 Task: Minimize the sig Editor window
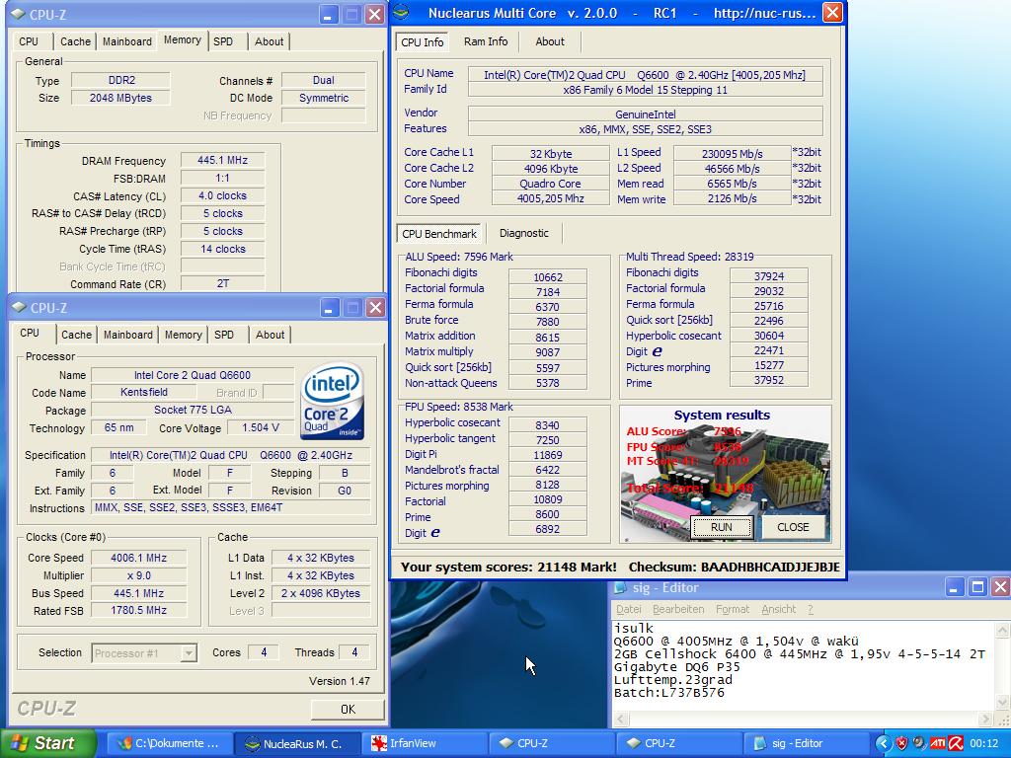click(x=955, y=587)
